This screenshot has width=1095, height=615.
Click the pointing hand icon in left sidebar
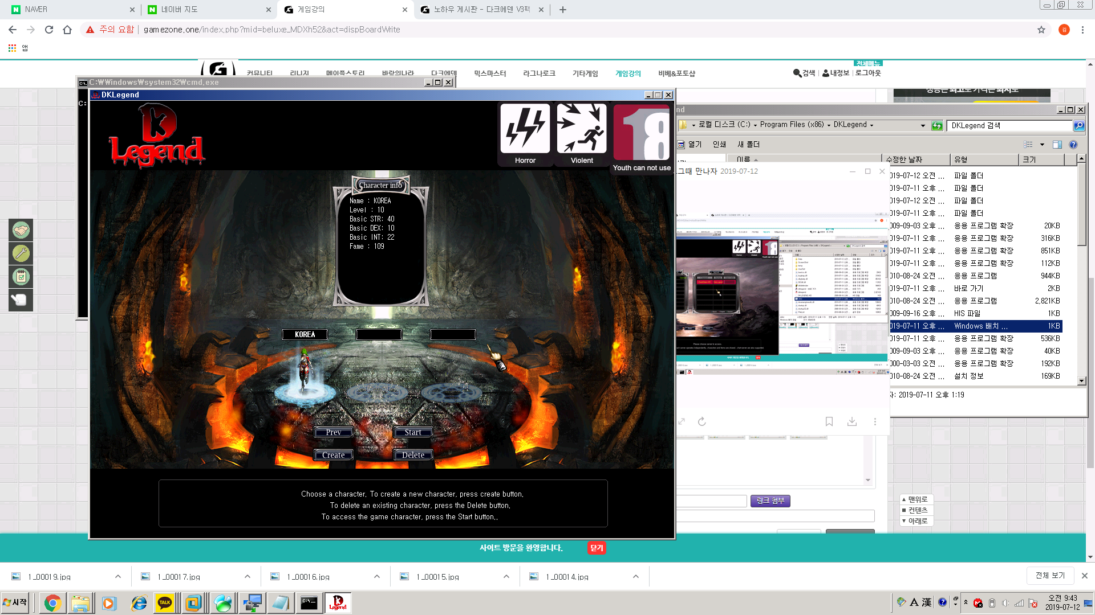[21, 300]
